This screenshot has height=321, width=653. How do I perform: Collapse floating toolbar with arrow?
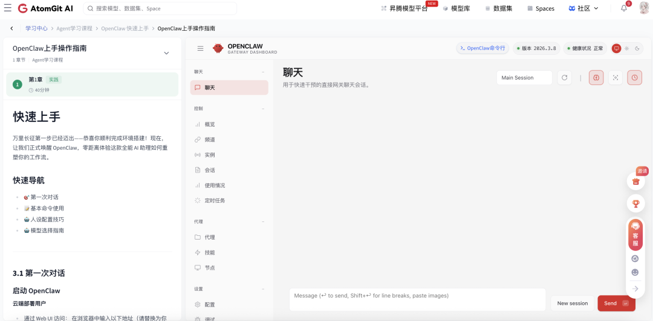635,288
